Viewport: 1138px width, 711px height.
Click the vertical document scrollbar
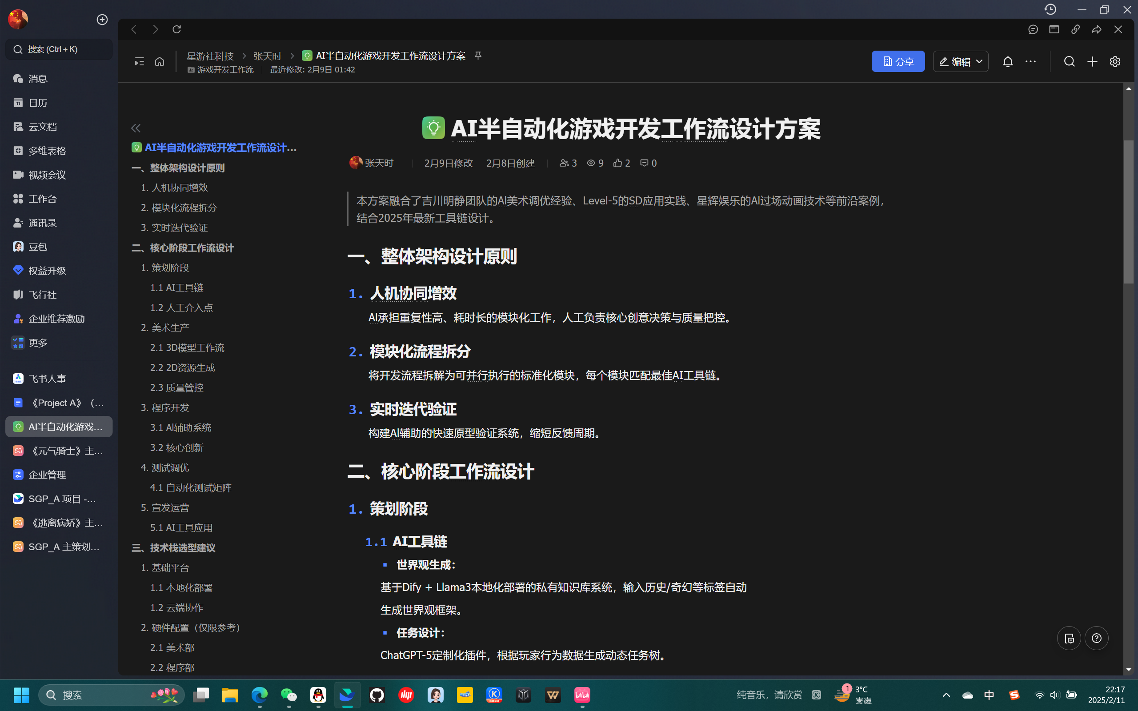[1128, 212]
